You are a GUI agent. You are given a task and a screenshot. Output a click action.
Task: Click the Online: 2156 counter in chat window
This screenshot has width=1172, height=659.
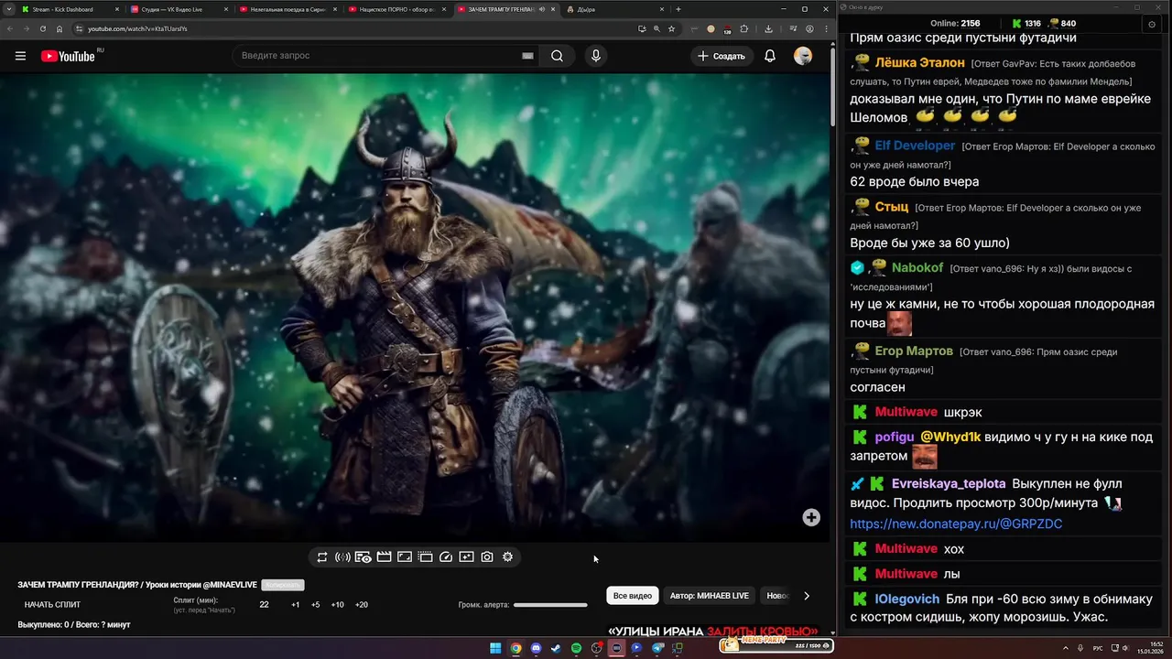click(x=955, y=23)
